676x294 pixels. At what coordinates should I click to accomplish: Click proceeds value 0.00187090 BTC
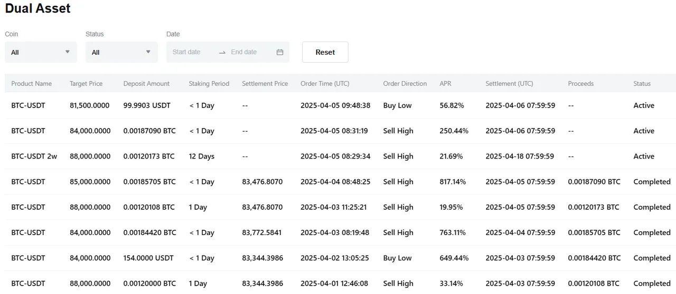tap(594, 182)
